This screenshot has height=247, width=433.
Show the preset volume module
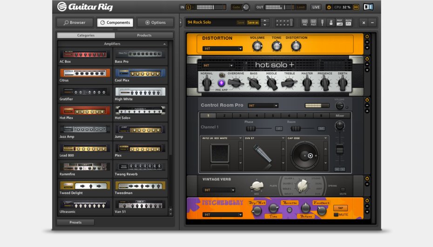point(339,22)
